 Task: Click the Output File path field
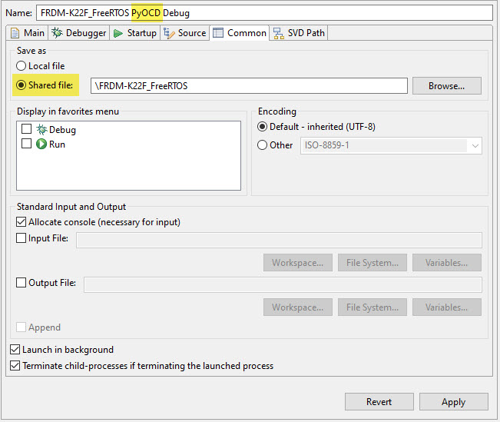tap(283, 284)
